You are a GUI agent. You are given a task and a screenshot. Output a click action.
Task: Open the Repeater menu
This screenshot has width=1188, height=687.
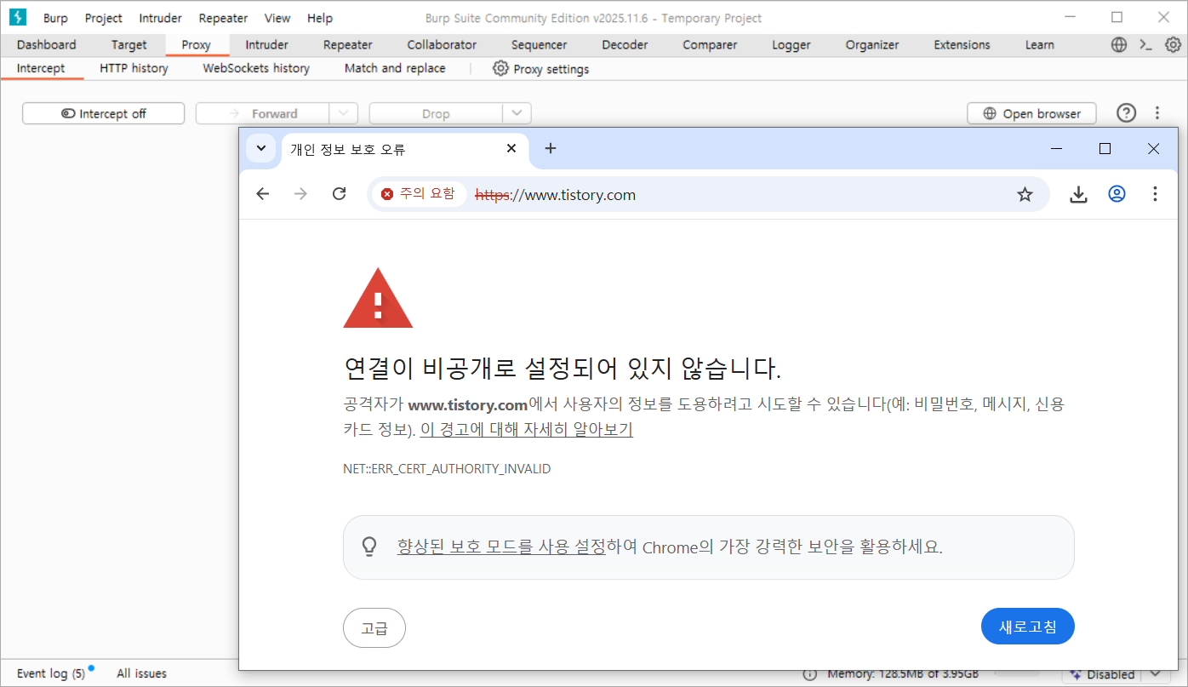click(x=223, y=18)
